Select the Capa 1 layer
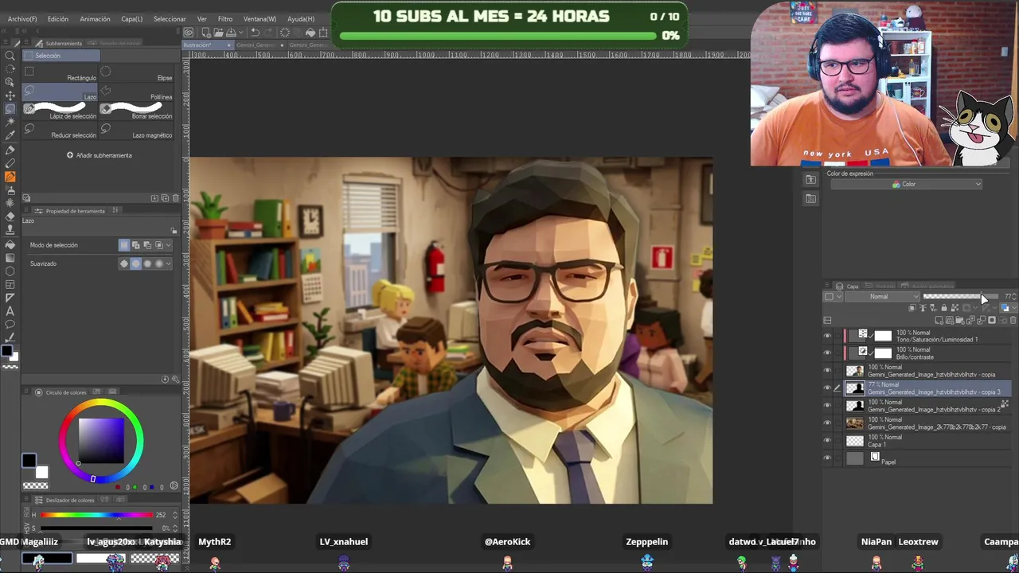This screenshot has width=1019, height=573. pos(928,441)
